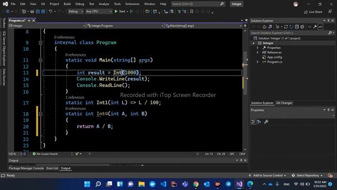Switch to the Git Changes tab
Viewport: 337px width, 190px height.
click(284, 103)
